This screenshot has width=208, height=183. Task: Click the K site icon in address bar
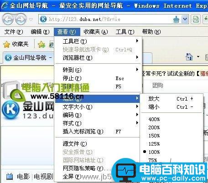tap(43, 19)
